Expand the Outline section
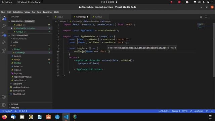This screenshot has width=215, height=121. [14, 104]
